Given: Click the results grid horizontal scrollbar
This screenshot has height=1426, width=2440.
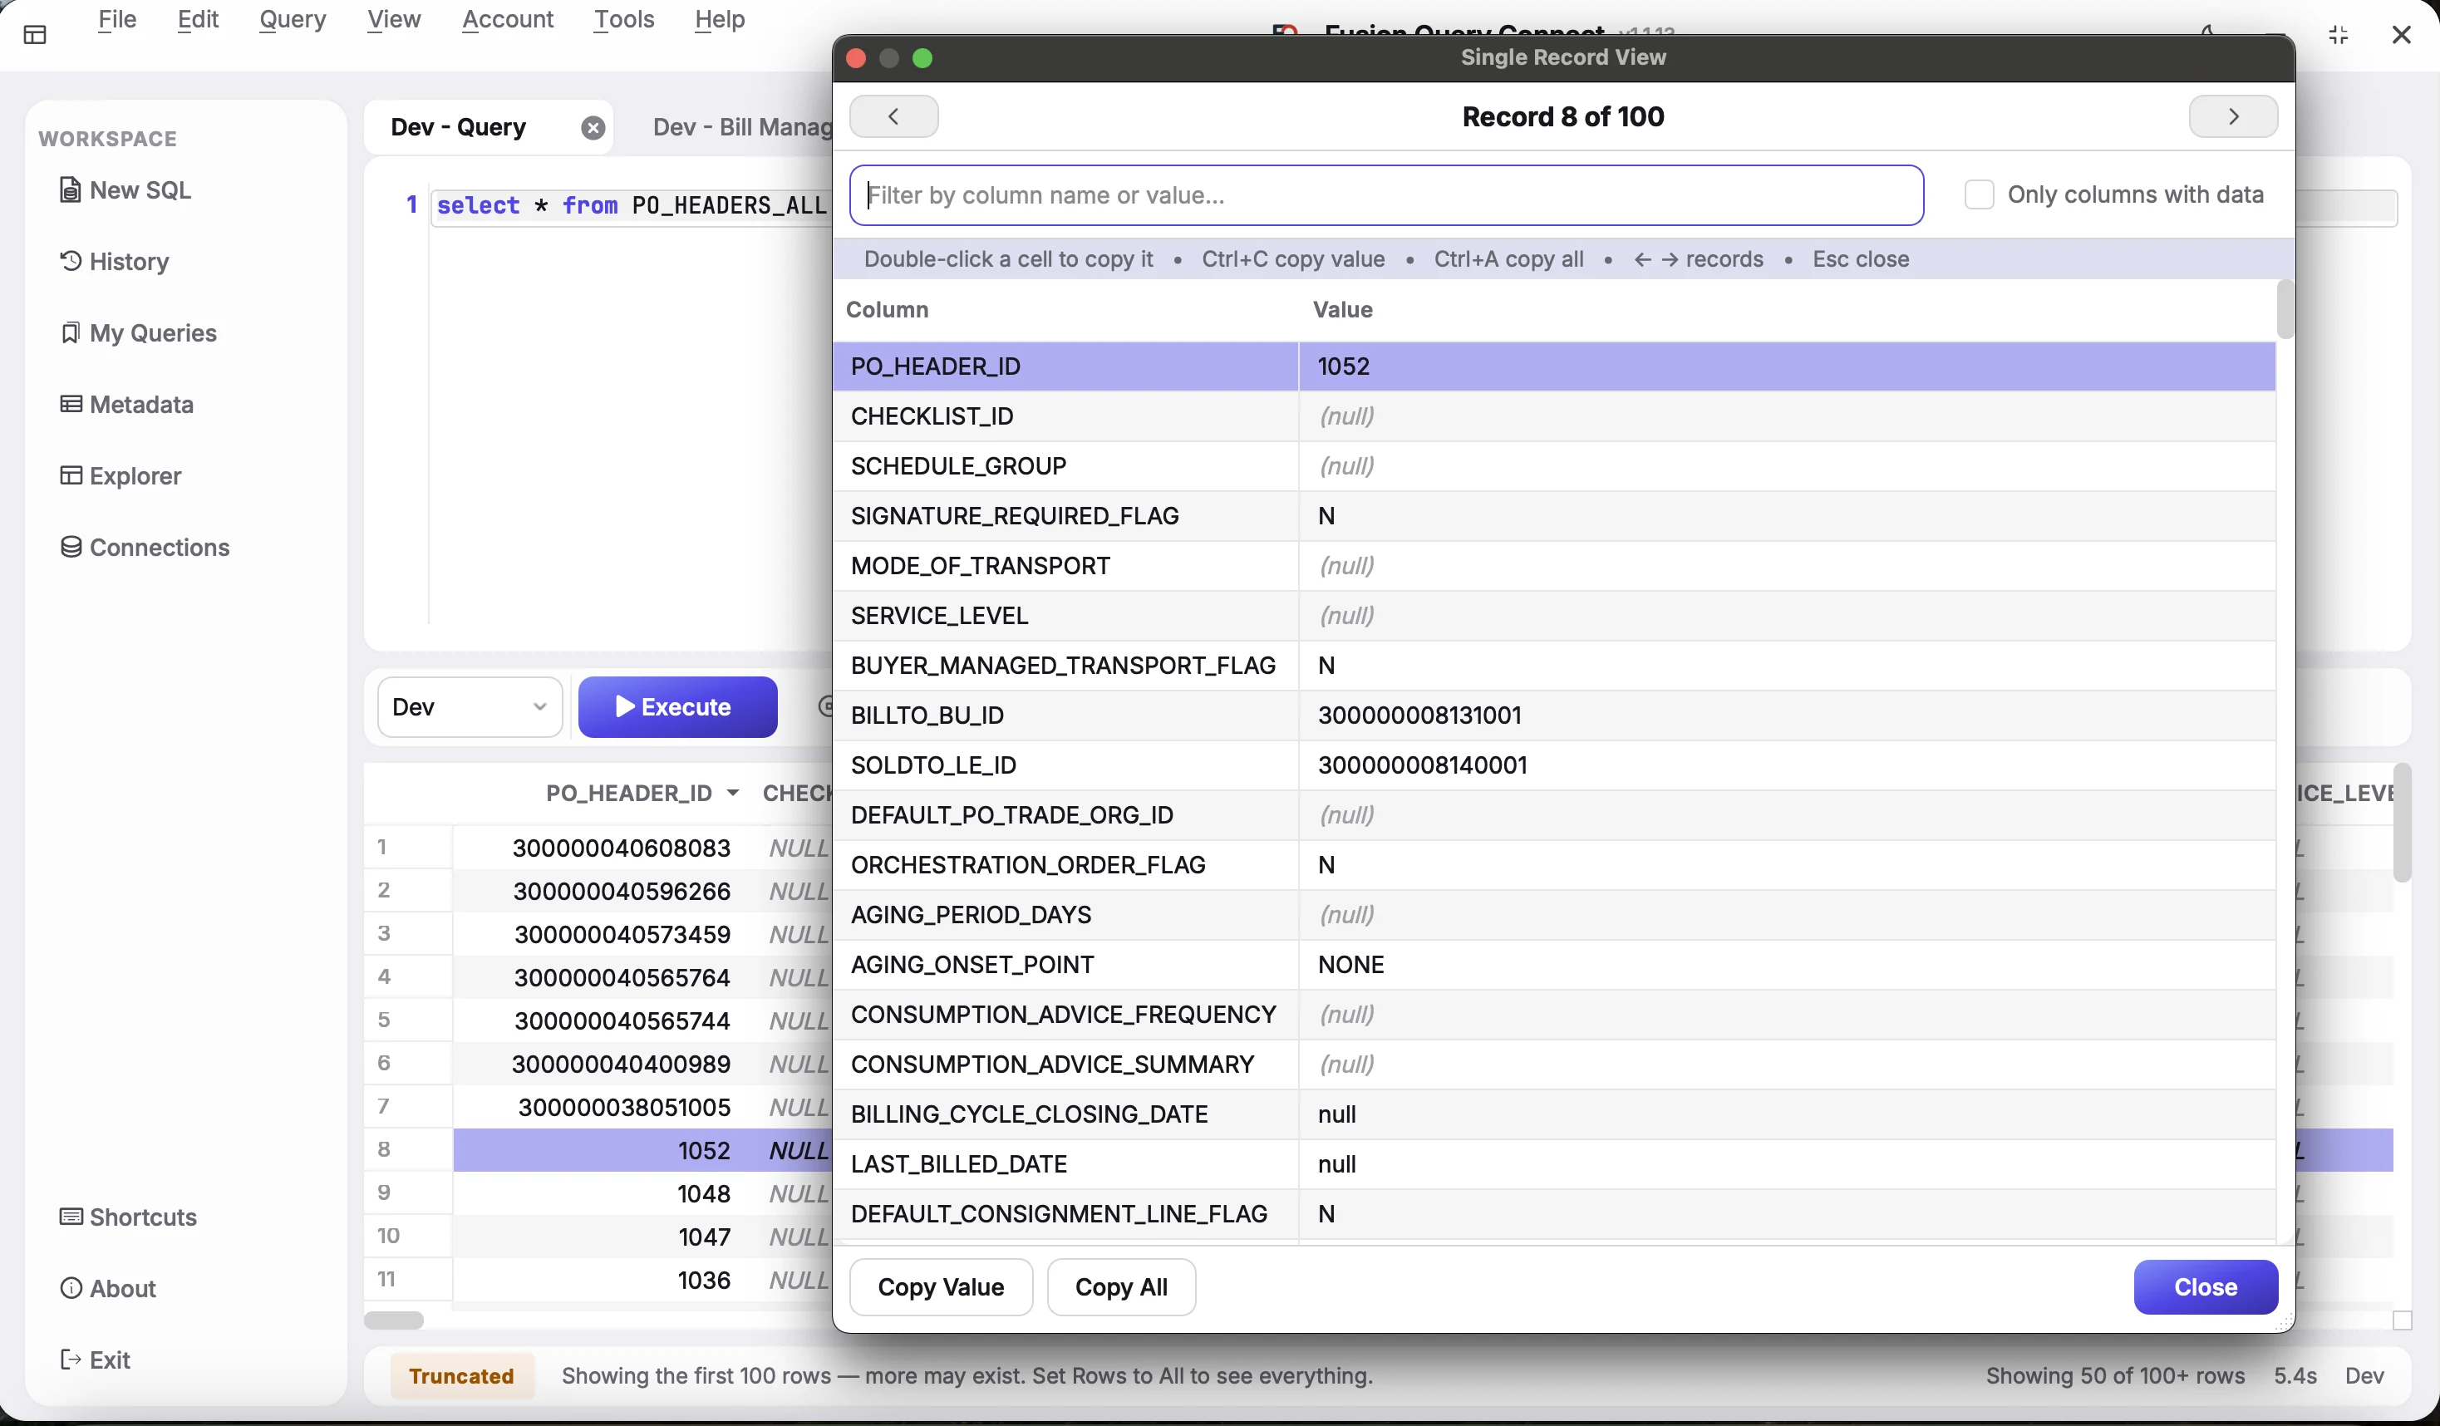Looking at the screenshot, I should pos(393,1320).
